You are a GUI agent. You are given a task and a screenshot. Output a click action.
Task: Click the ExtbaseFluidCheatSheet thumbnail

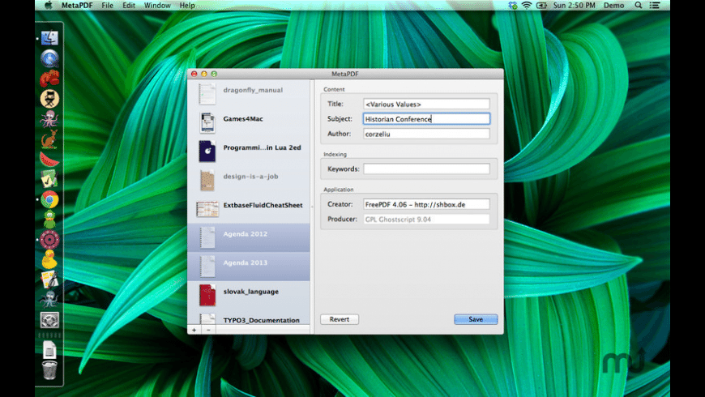[x=207, y=209]
